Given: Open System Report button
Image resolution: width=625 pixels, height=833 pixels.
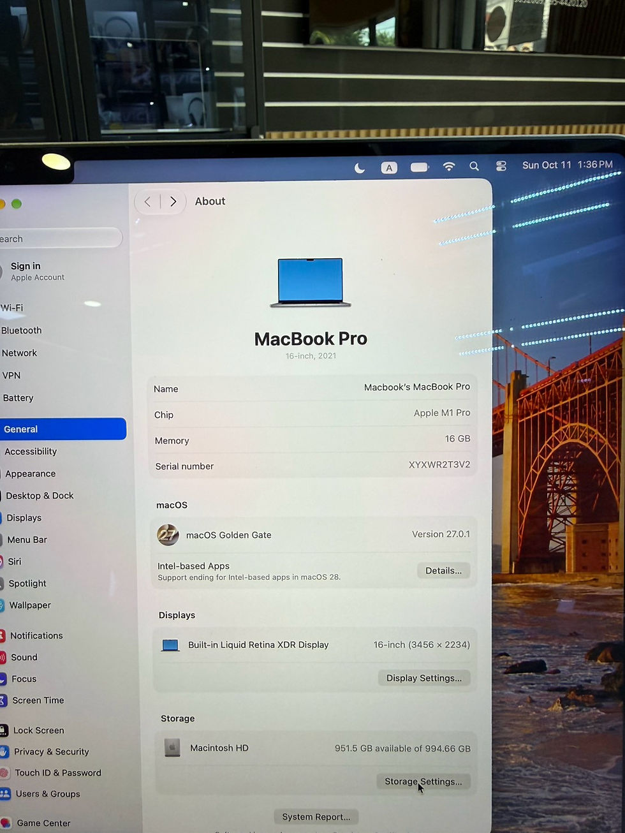Looking at the screenshot, I should tap(316, 816).
